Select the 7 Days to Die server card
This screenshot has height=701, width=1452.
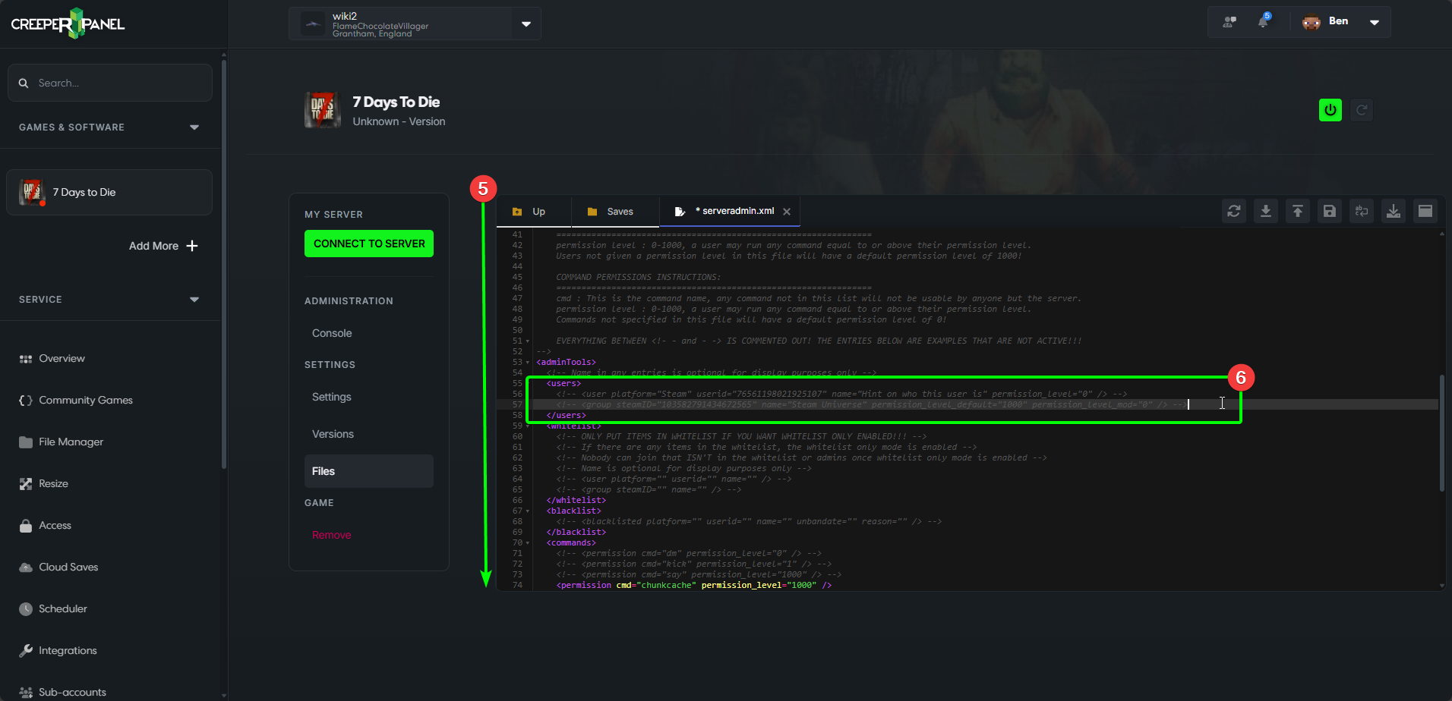[x=109, y=192]
